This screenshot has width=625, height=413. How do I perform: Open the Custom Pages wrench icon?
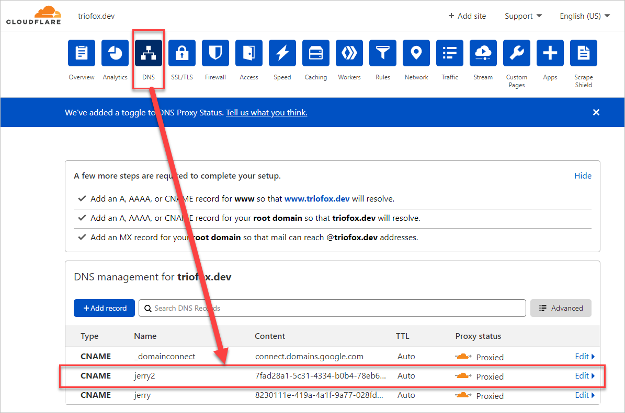(x=517, y=53)
